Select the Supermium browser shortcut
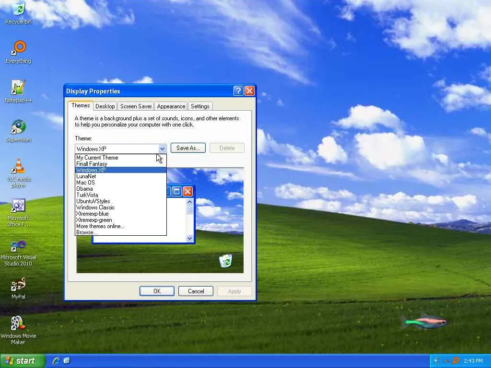Viewport: 491px width, 368px height. (19, 131)
